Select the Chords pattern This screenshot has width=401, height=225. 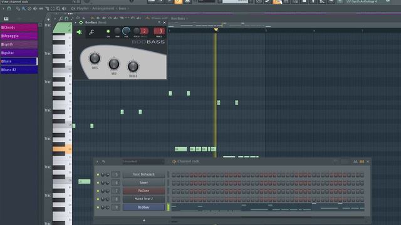click(19, 27)
